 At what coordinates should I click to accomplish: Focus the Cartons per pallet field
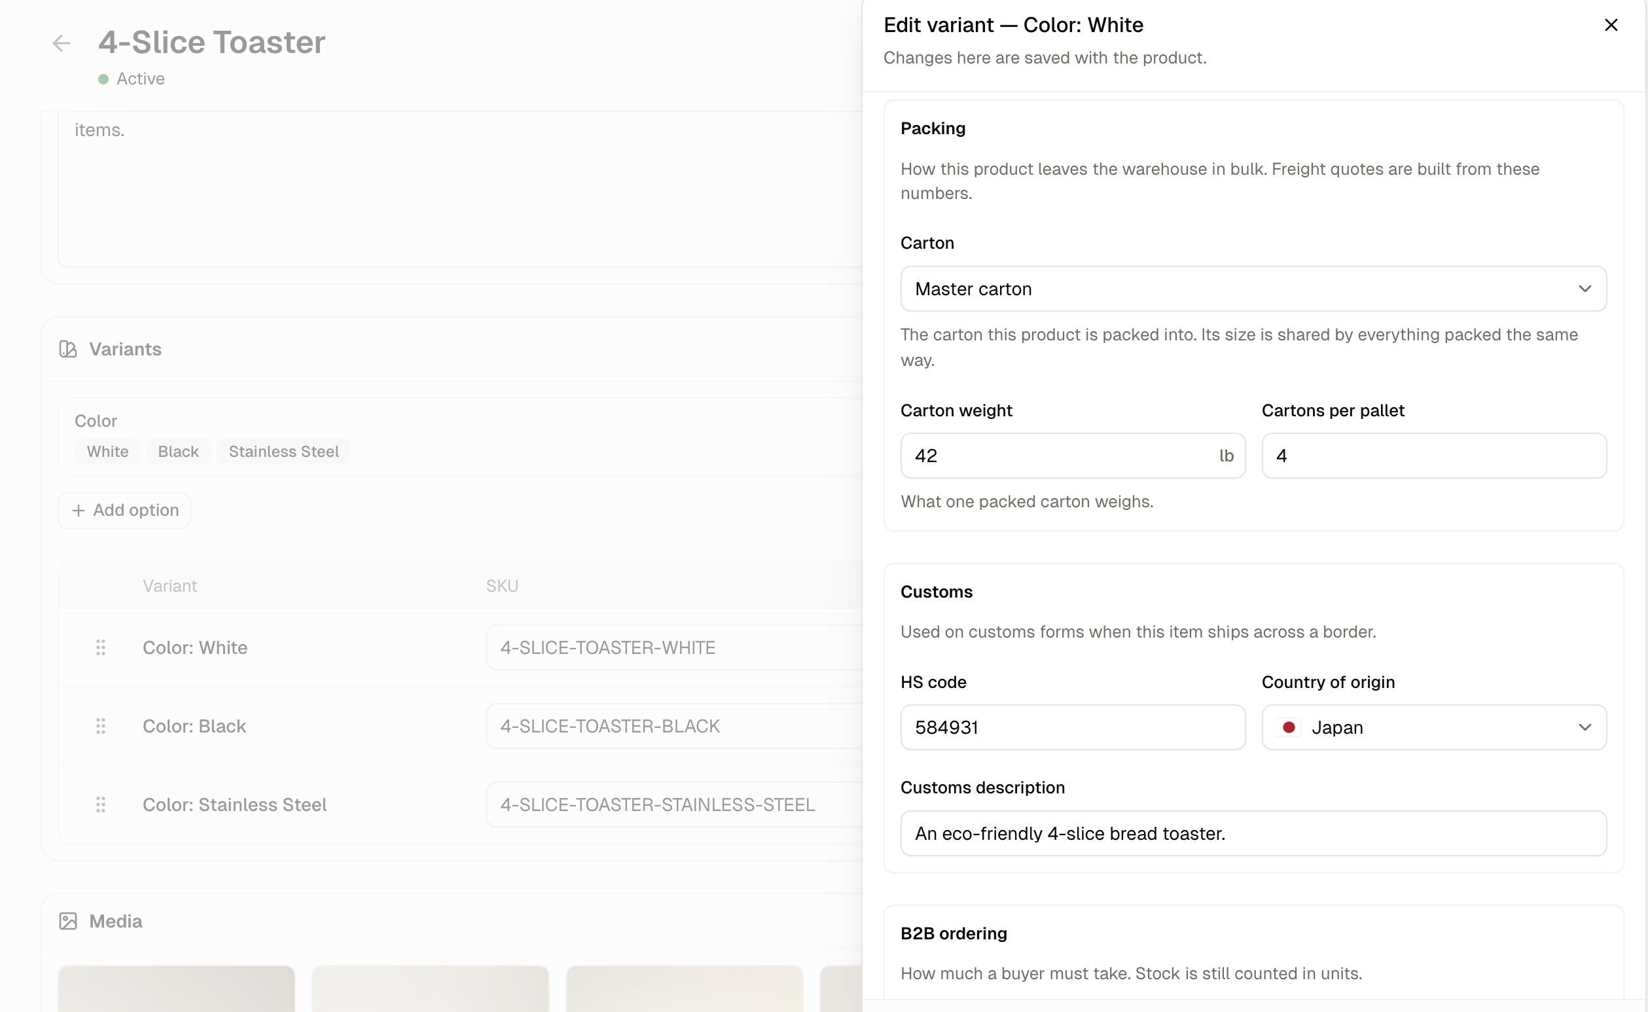[x=1434, y=455]
